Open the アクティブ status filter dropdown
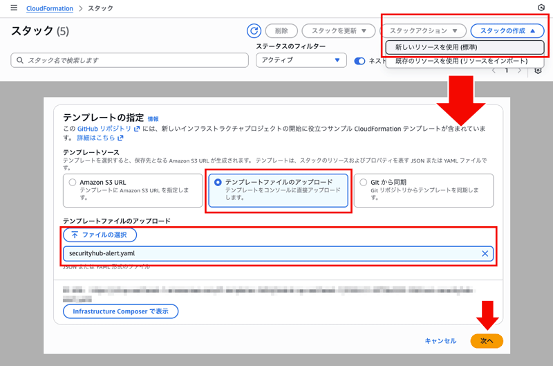 tap(301, 60)
